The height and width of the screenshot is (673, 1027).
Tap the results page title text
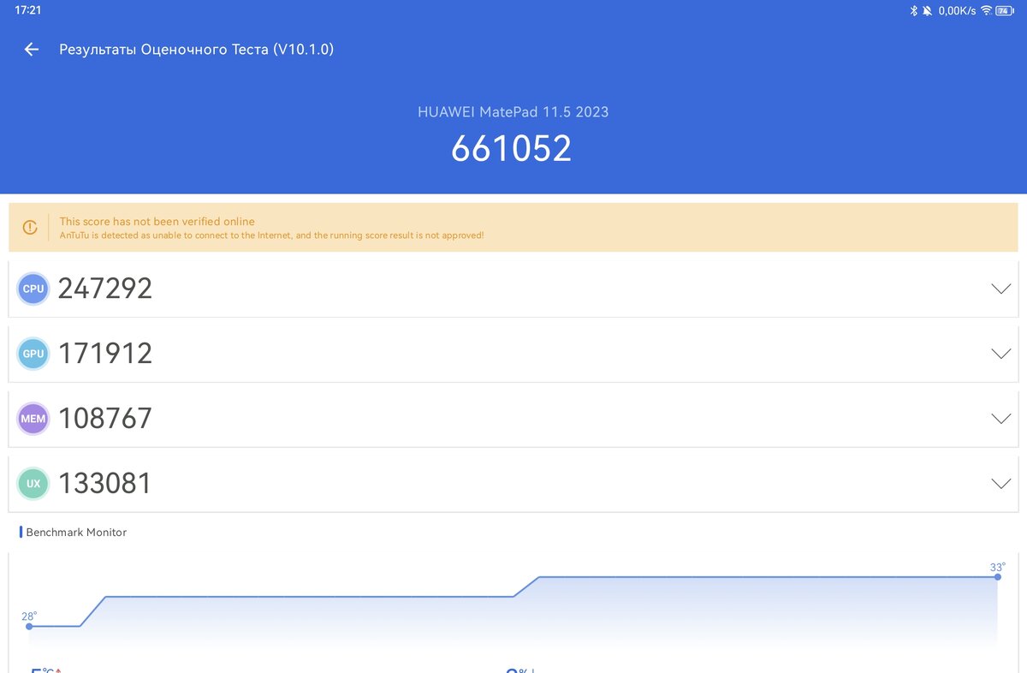pos(196,50)
